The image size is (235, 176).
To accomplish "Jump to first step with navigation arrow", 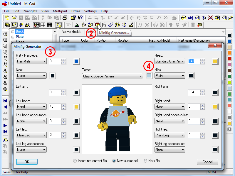I will tap(5, 101).
